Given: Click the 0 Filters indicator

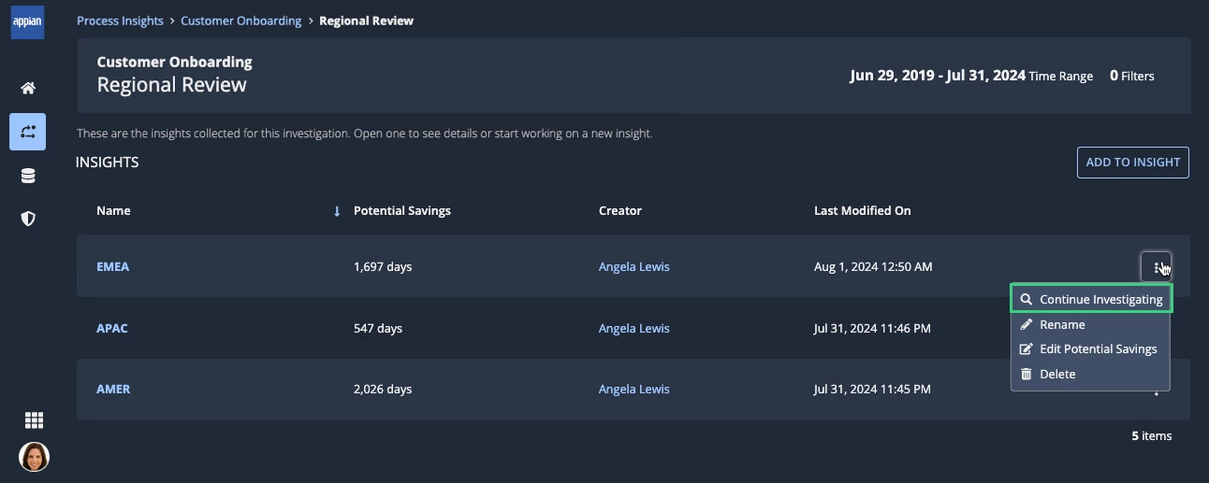Looking at the screenshot, I should pos(1132,76).
